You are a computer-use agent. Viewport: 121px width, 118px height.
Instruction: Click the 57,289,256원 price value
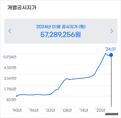point(61,34)
